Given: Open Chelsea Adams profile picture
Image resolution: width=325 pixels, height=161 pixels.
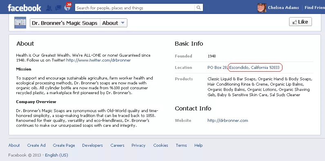Looking at the screenshot, I should (262, 8).
